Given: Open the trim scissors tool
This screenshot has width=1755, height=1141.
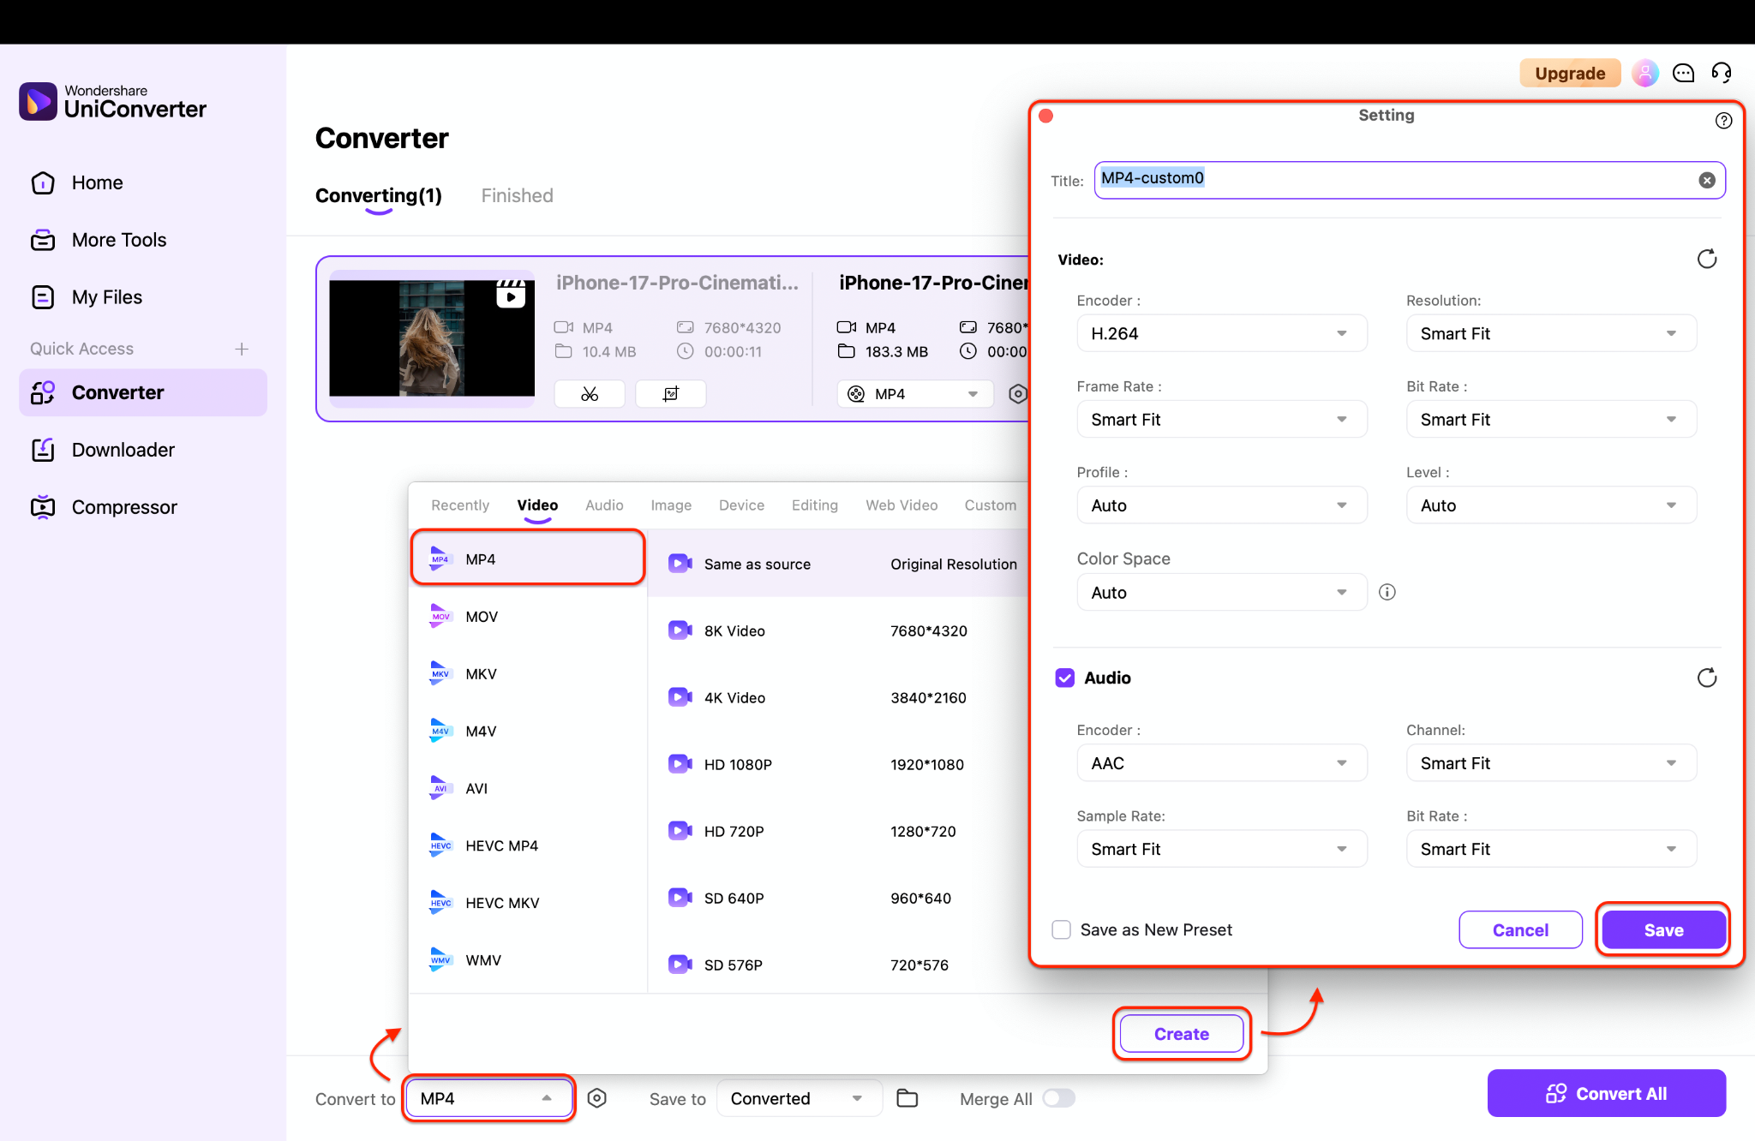Looking at the screenshot, I should coord(590,394).
